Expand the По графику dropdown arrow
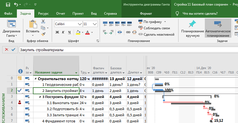The width and height of the screenshot is (238, 123). click(x=165, y=22)
